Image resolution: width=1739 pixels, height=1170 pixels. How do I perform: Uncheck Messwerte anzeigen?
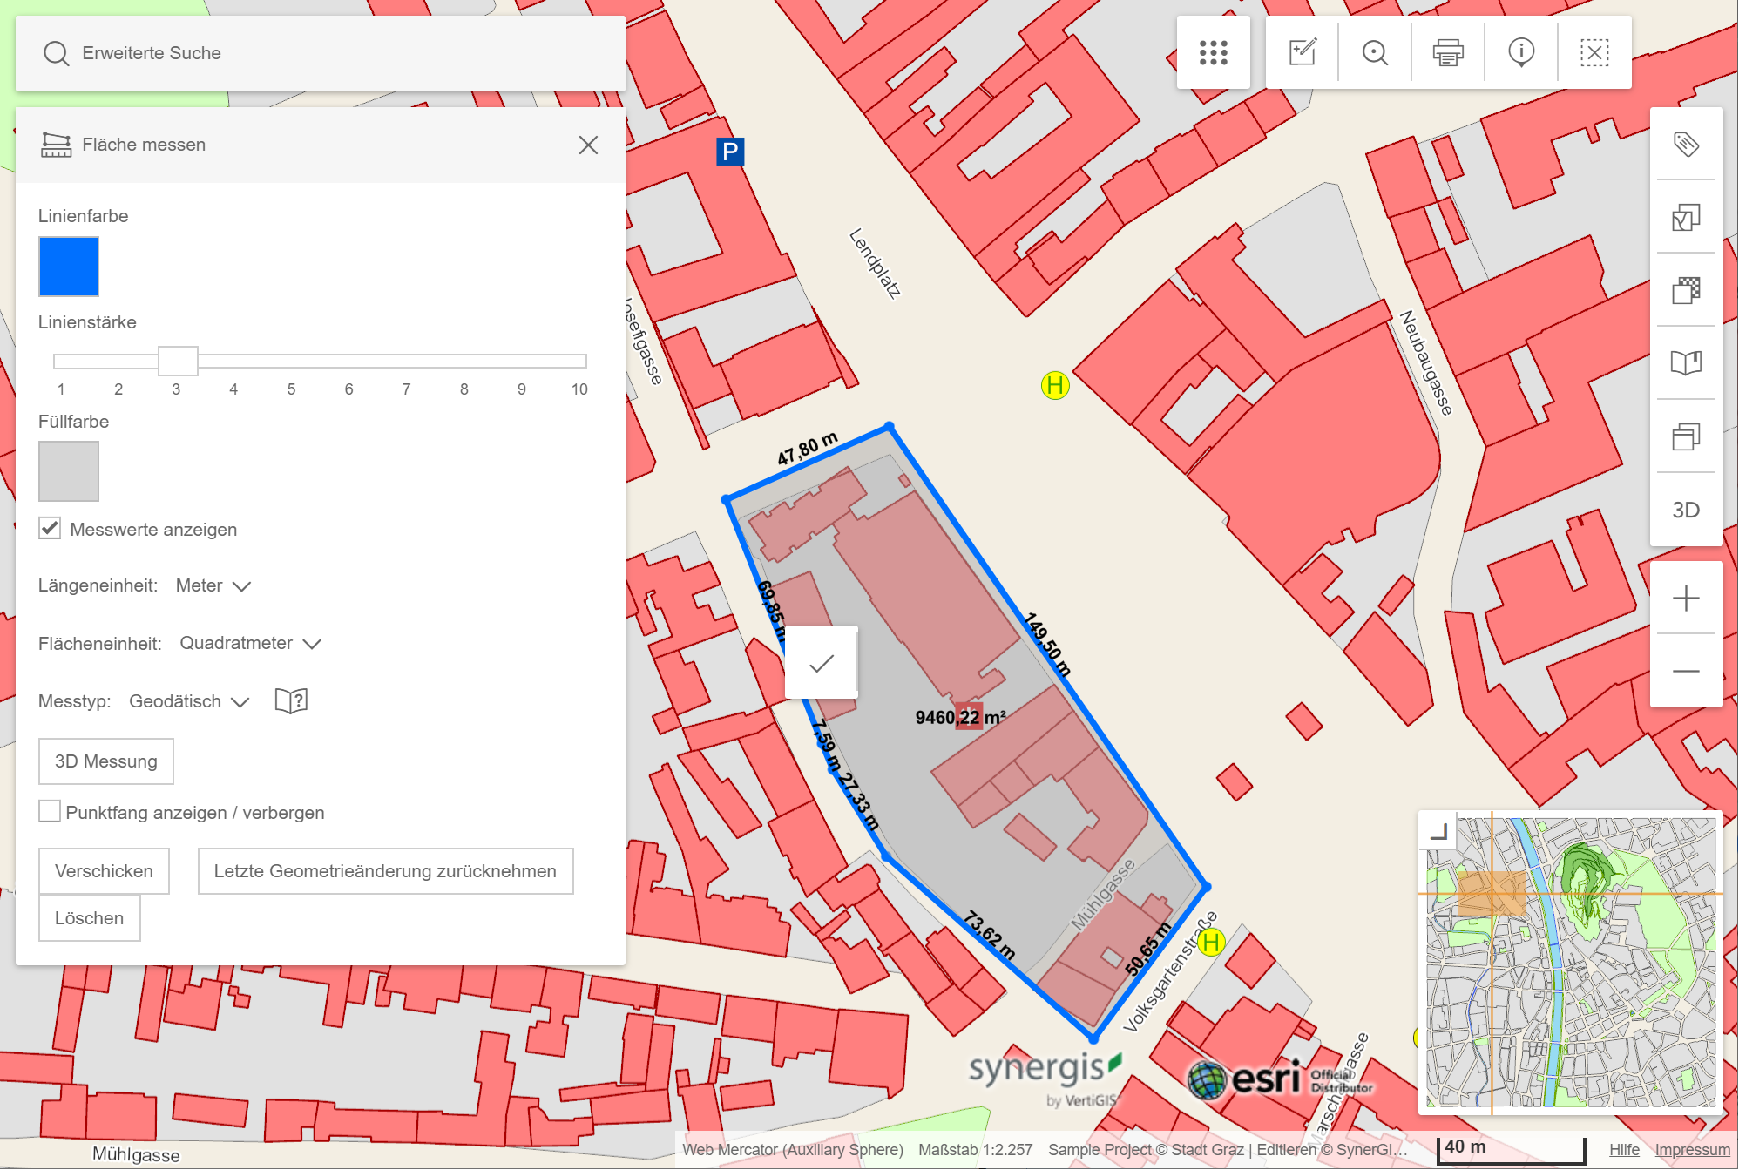coord(49,527)
